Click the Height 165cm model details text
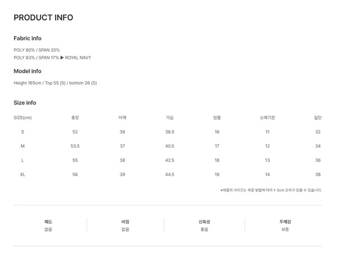This screenshot has width=339, height=257. tap(55, 83)
